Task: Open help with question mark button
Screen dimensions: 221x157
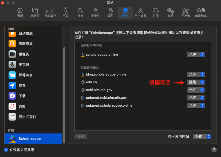Action: [x=214, y=150]
